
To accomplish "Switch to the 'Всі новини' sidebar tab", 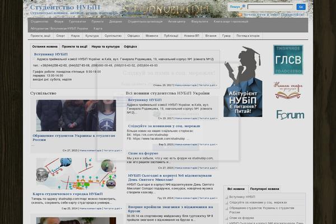I will [236, 189].
